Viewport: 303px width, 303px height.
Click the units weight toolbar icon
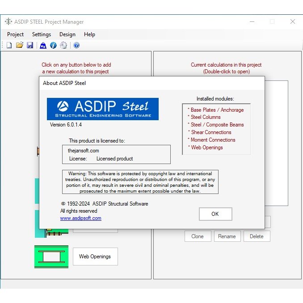[43, 45]
